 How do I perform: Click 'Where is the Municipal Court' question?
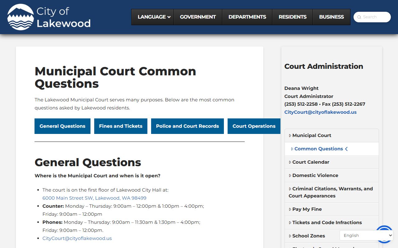pos(98,176)
